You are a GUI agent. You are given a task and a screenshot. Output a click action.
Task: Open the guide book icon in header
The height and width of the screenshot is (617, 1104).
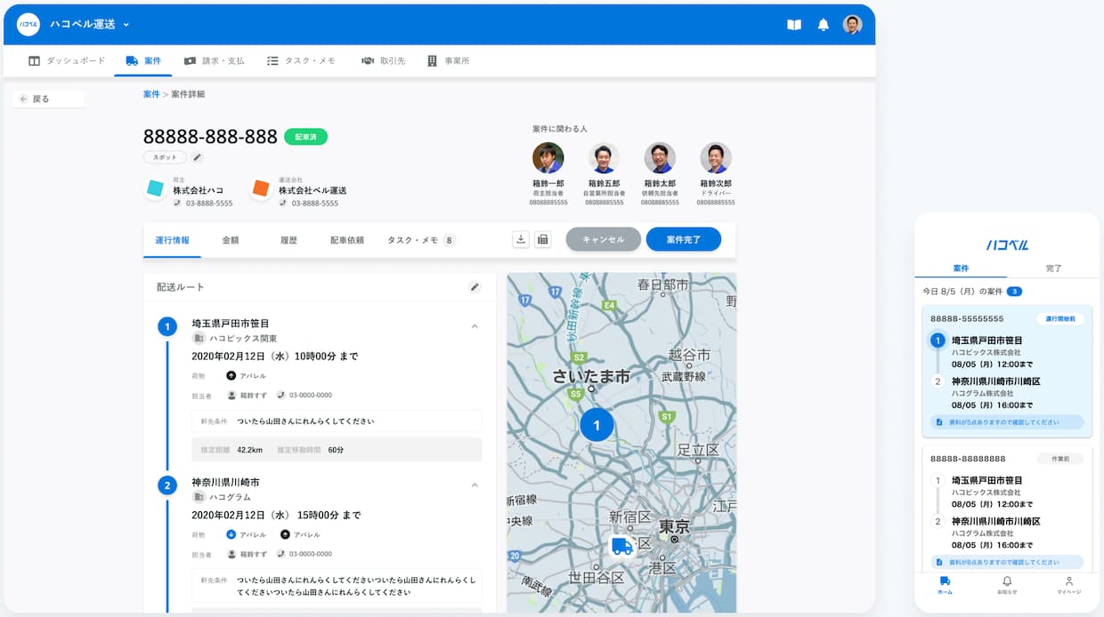pos(794,24)
